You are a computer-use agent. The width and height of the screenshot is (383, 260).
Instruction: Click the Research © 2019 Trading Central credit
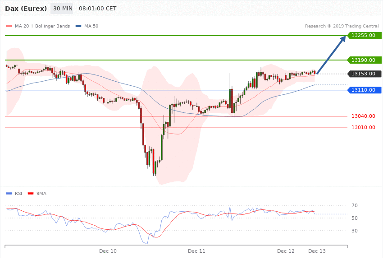pos(342,26)
